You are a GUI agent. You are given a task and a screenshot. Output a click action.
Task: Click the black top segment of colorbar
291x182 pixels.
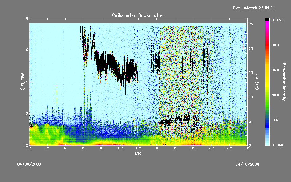[x=267, y=19]
